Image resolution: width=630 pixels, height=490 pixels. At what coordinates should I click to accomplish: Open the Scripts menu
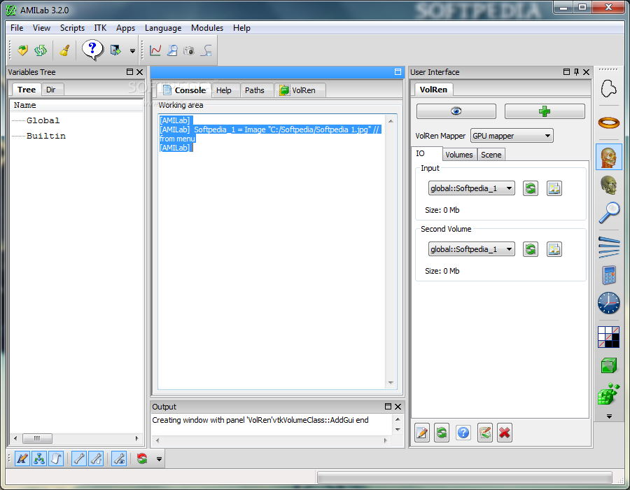click(72, 28)
